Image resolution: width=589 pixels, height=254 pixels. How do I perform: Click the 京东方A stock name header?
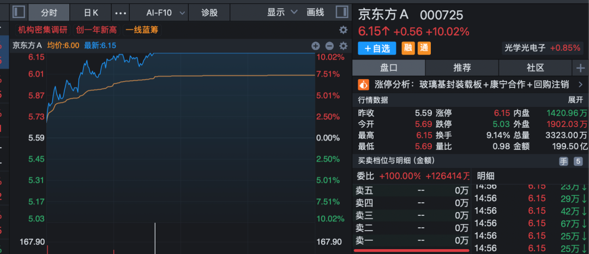pyautogui.click(x=383, y=15)
